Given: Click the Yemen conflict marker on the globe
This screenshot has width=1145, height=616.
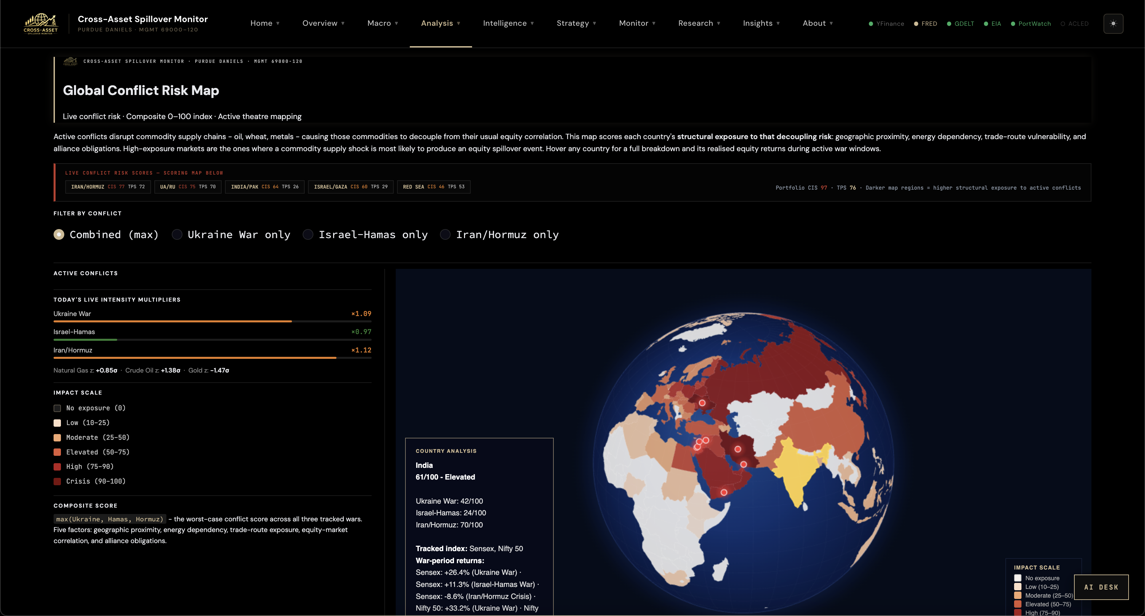Looking at the screenshot, I should [723, 492].
